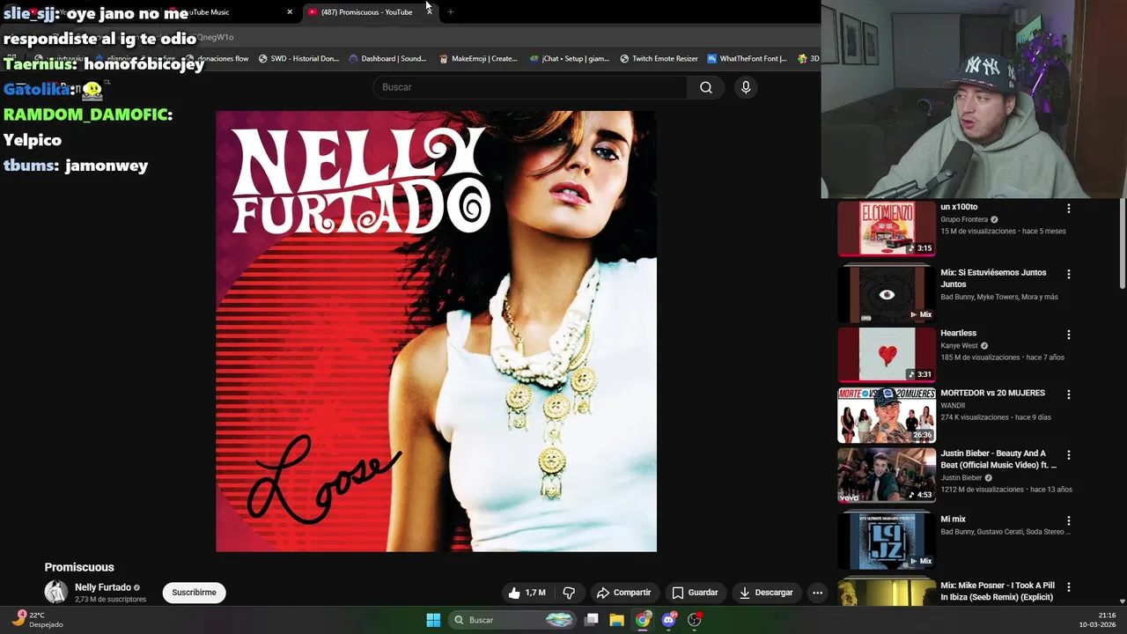
Task: Open options menu for Mix Si Estuviésemos Juntos
Action: click(1069, 274)
